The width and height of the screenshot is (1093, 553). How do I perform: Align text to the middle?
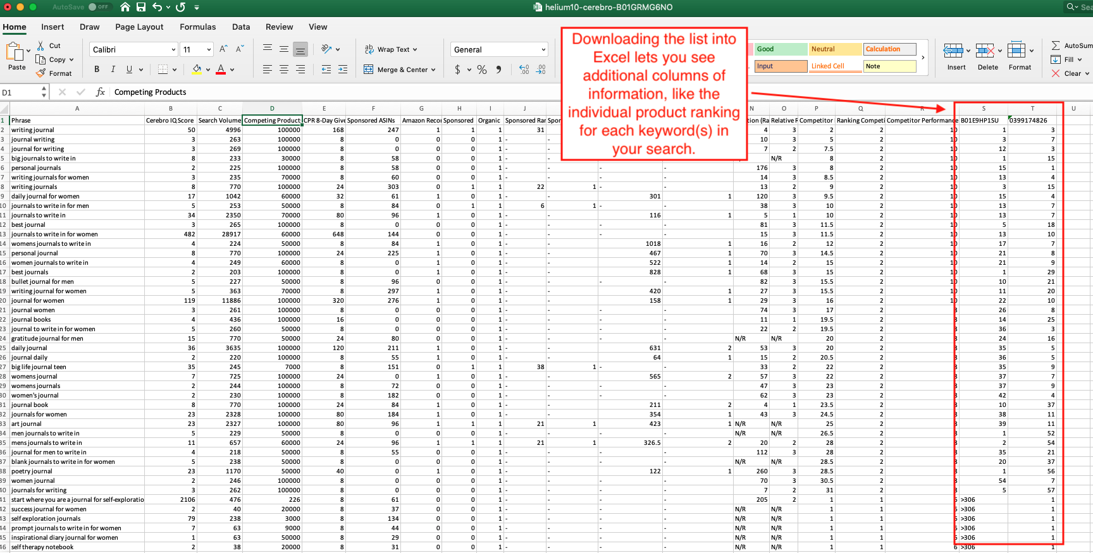tap(284, 49)
